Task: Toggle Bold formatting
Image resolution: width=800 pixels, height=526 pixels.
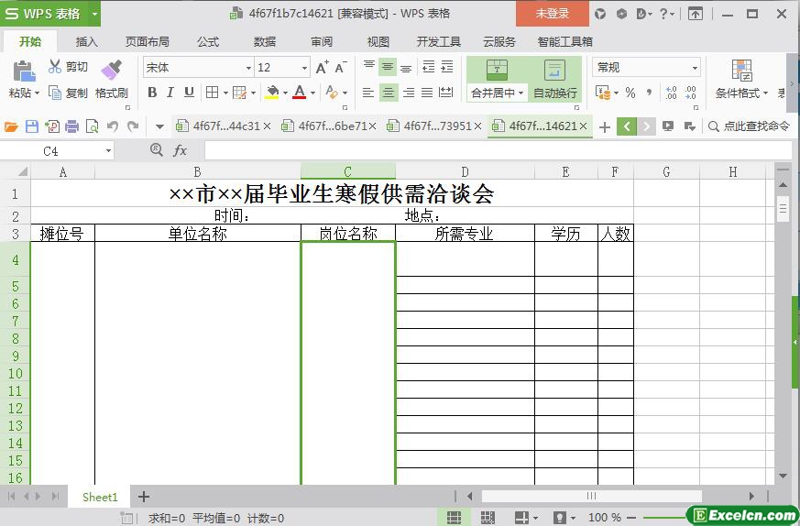Action: [152, 93]
